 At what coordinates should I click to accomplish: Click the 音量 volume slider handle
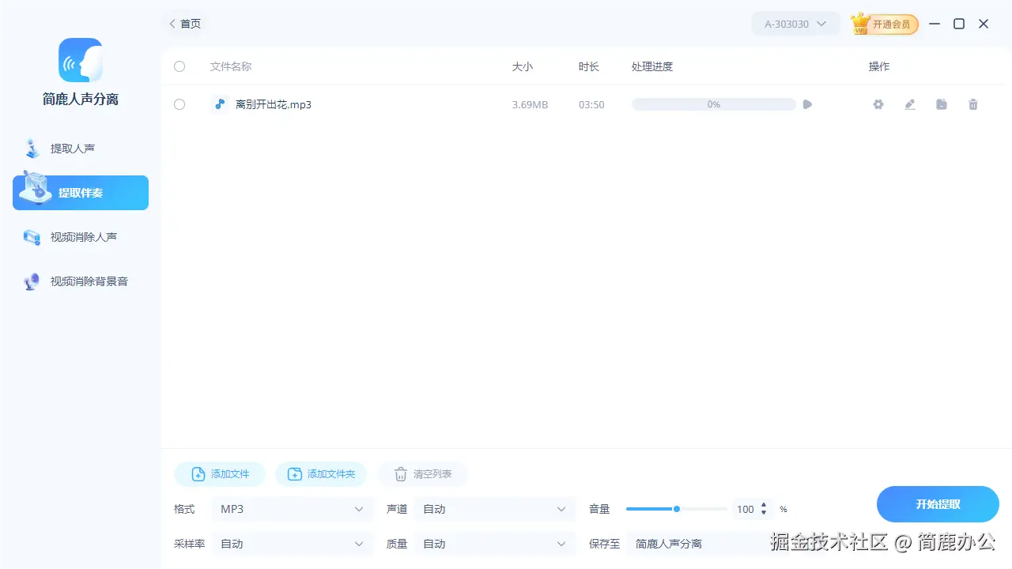tap(677, 509)
